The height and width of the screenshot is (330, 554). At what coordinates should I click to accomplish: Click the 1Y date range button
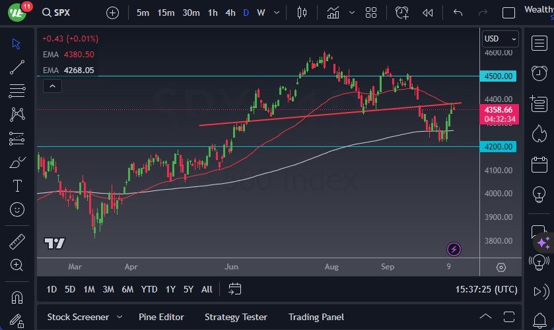(x=170, y=289)
